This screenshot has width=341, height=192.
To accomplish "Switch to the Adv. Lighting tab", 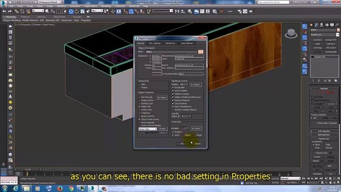I will pos(155,43).
